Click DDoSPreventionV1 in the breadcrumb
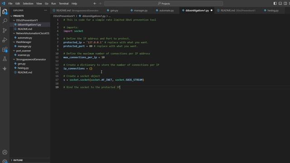The image size is (290, 163). point(64,16)
